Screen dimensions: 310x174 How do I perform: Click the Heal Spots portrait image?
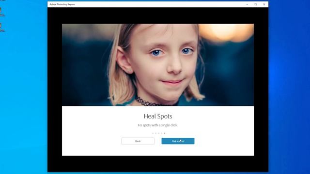[158, 65]
